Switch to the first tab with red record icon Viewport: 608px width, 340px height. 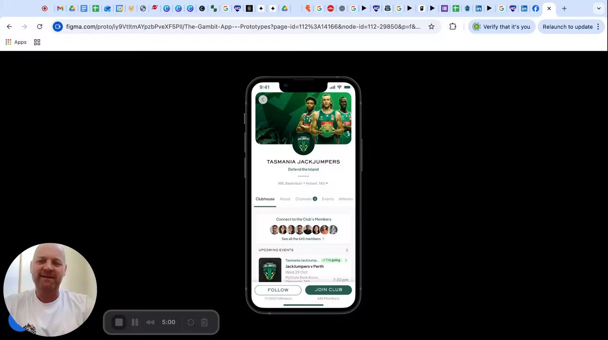(x=45, y=8)
